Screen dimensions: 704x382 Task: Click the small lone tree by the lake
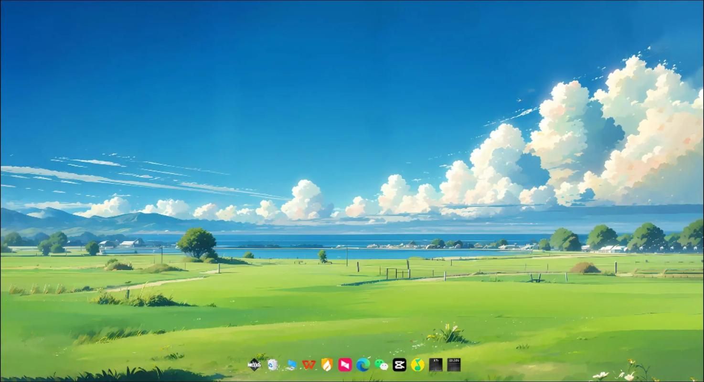coord(323,256)
